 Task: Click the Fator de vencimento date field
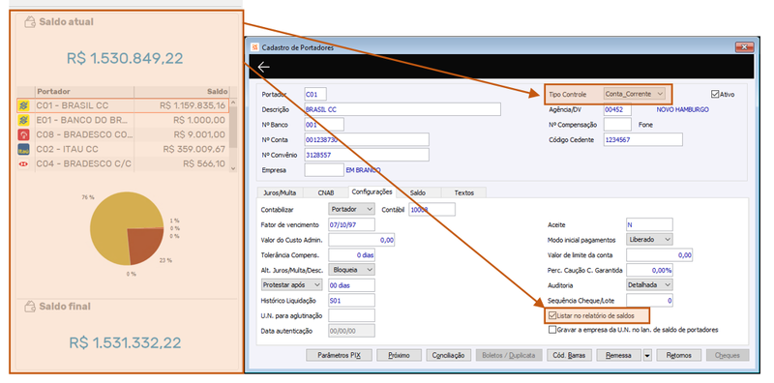351,224
